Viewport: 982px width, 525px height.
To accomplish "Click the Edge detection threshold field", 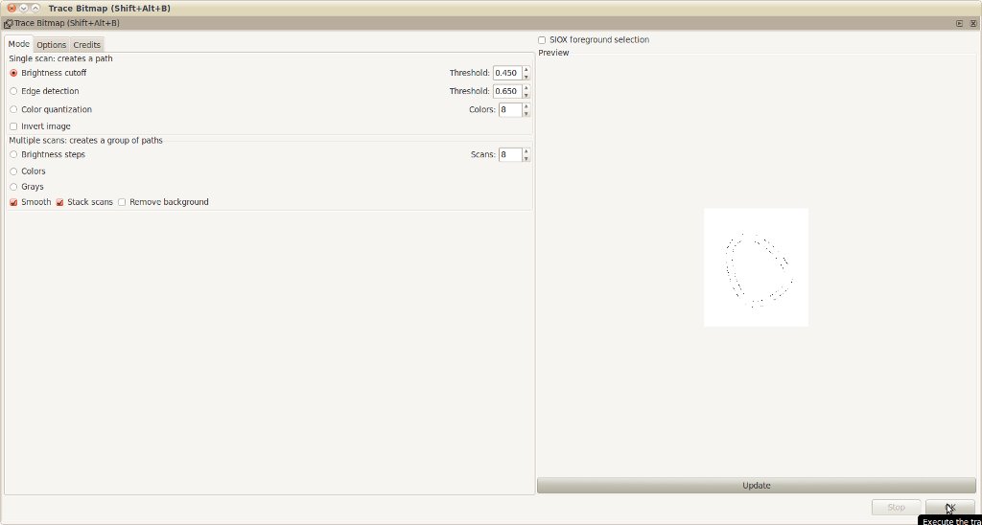I will point(507,91).
